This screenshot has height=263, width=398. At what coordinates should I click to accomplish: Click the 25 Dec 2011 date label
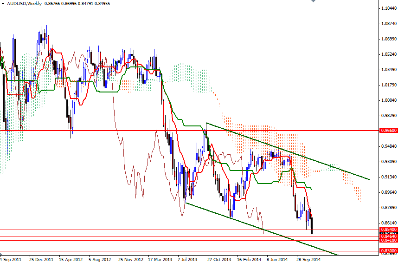click(x=41, y=260)
